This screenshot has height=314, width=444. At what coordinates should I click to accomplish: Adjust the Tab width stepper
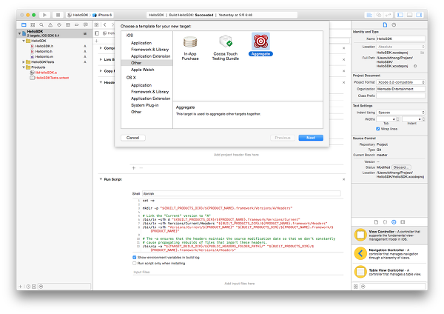(398, 119)
